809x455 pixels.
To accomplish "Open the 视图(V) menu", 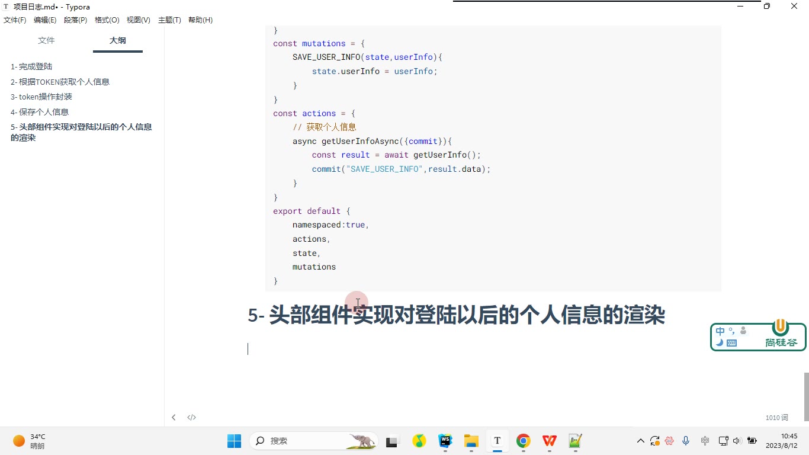I will click(x=139, y=20).
